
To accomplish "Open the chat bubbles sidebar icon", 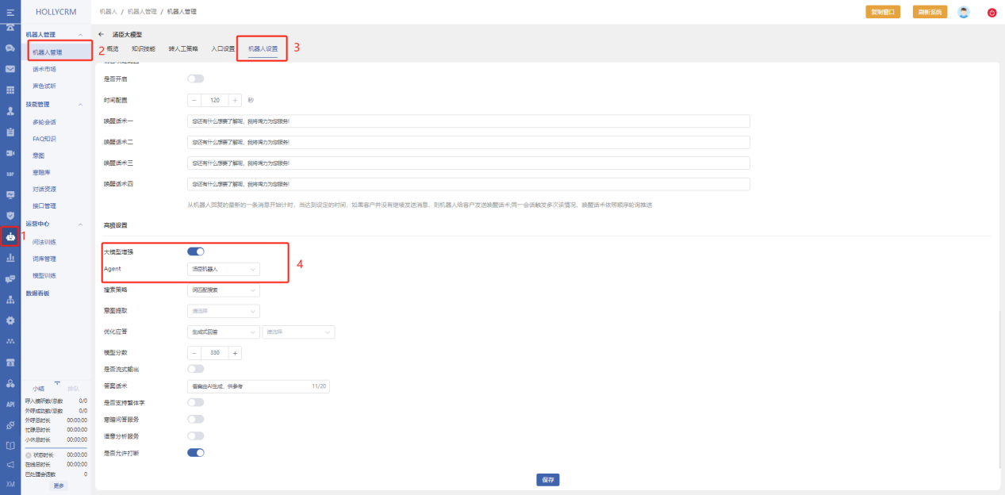I will click(10, 48).
